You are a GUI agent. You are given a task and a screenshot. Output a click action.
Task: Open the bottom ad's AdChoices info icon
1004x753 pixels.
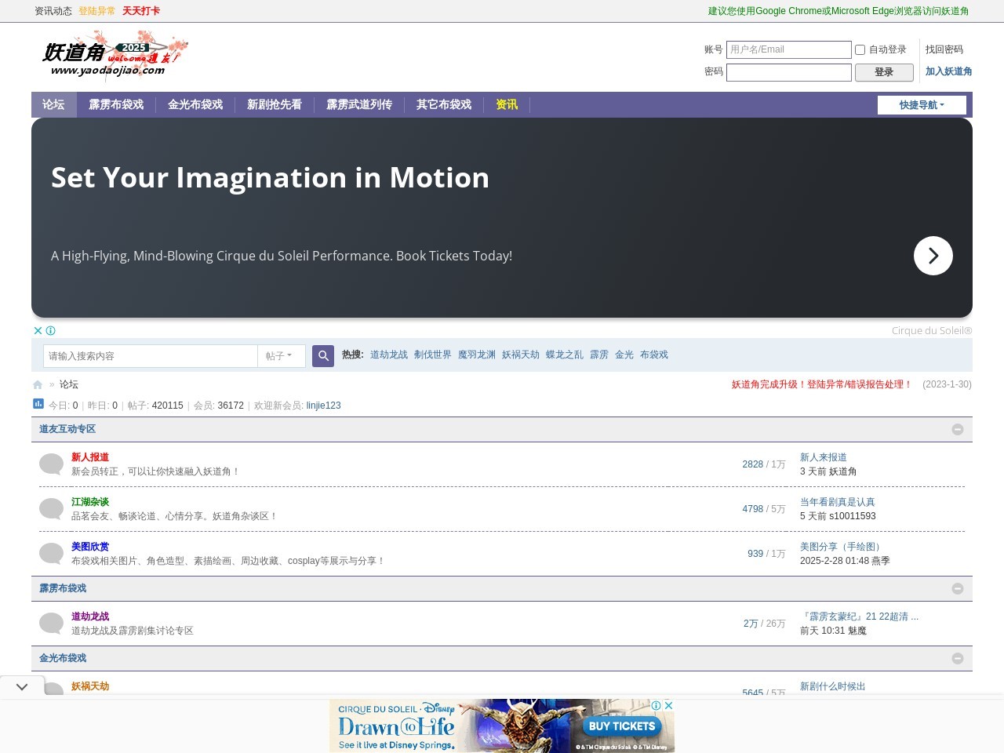[x=657, y=705]
